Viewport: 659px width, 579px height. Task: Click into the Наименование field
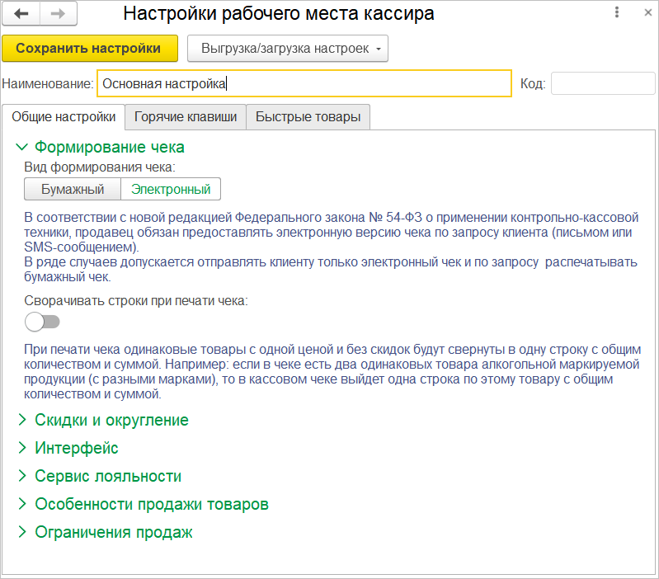point(304,83)
